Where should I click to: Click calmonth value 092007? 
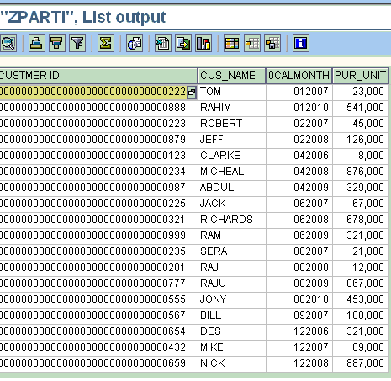coord(311,315)
